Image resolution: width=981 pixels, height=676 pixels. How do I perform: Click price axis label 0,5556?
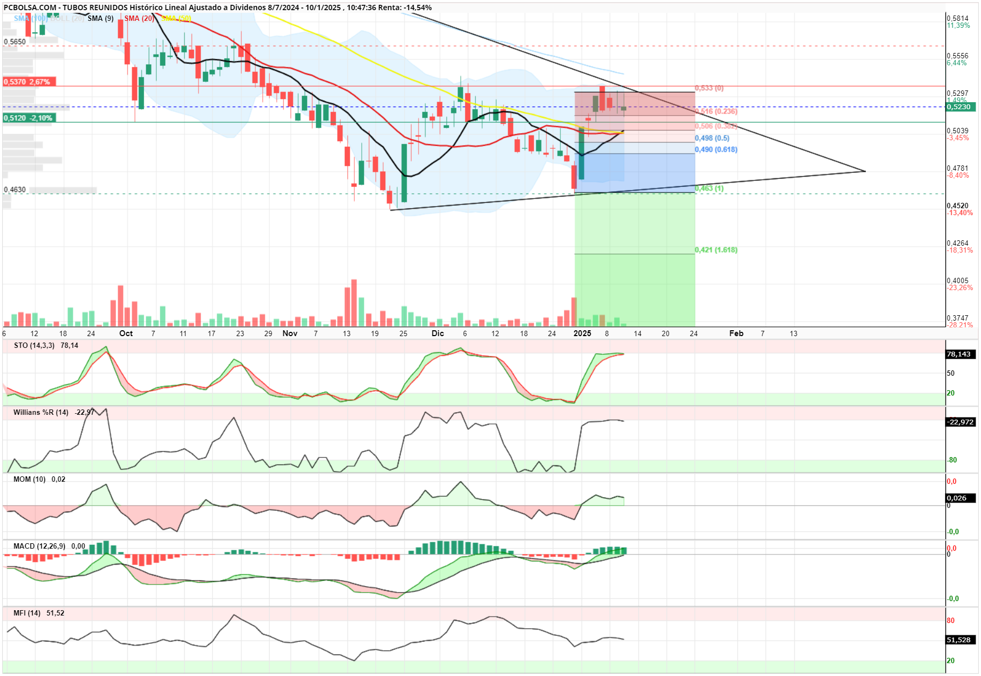(x=957, y=56)
